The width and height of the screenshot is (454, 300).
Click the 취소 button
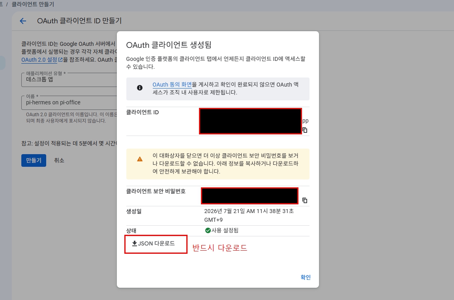click(59, 160)
